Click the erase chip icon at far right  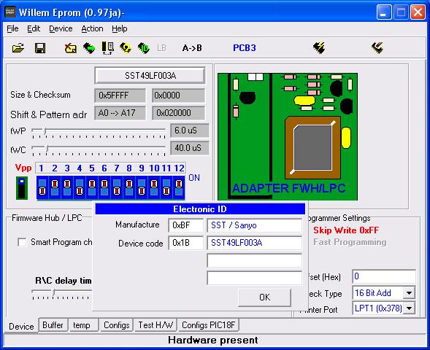pyautogui.click(x=377, y=48)
